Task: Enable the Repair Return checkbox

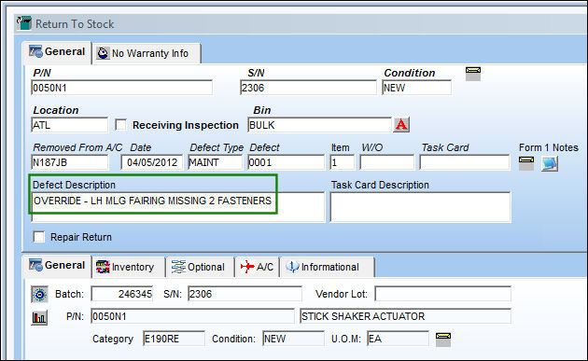Action: pyautogui.click(x=39, y=237)
